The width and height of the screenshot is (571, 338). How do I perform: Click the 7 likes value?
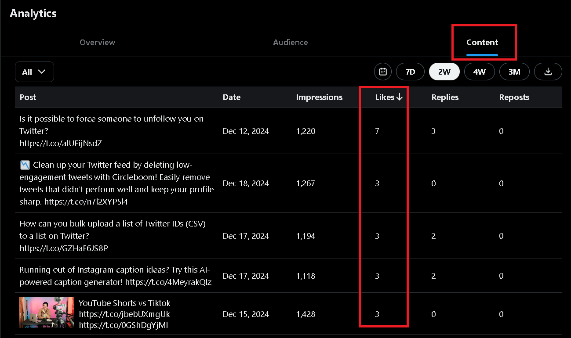pyautogui.click(x=377, y=131)
